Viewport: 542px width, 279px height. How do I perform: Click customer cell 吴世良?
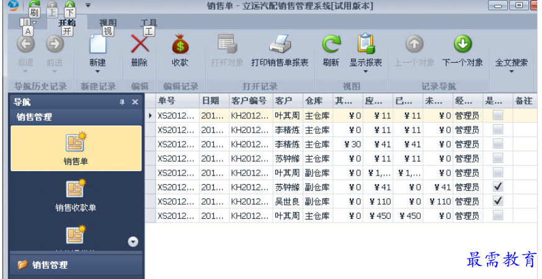288,201
